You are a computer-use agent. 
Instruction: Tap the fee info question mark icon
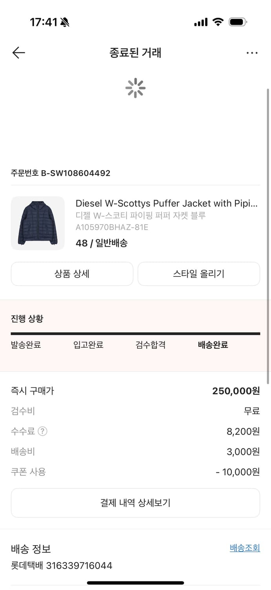(42, 431)
